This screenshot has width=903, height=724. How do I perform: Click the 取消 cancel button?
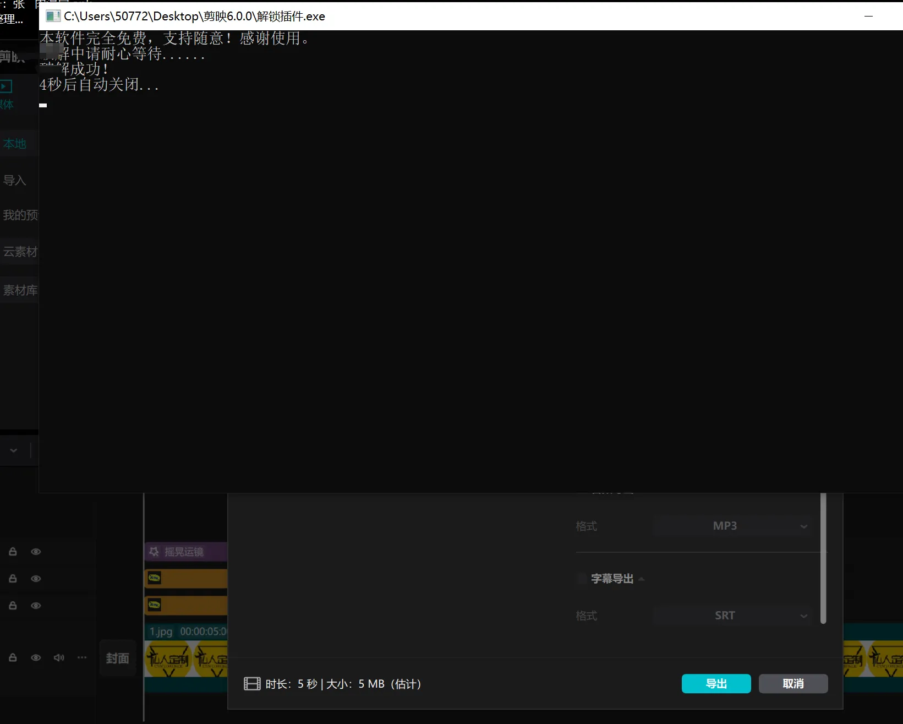(793, 684)
